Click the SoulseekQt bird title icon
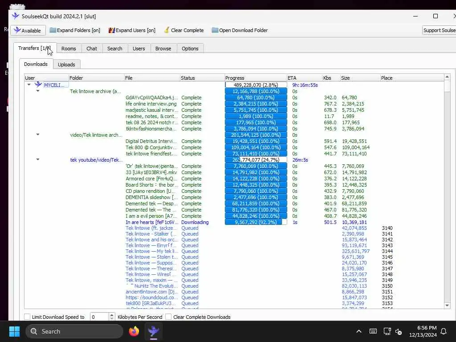 coord(16,16)
